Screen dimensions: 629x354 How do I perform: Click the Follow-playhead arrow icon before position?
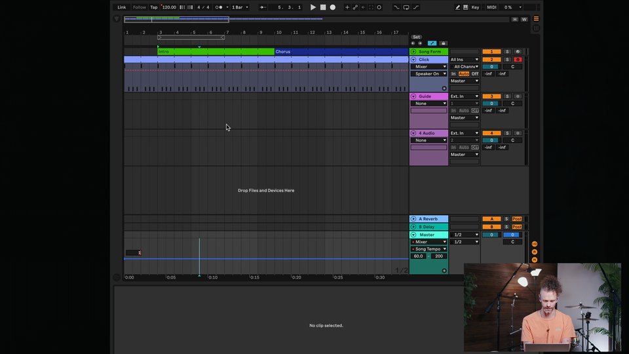262,7
